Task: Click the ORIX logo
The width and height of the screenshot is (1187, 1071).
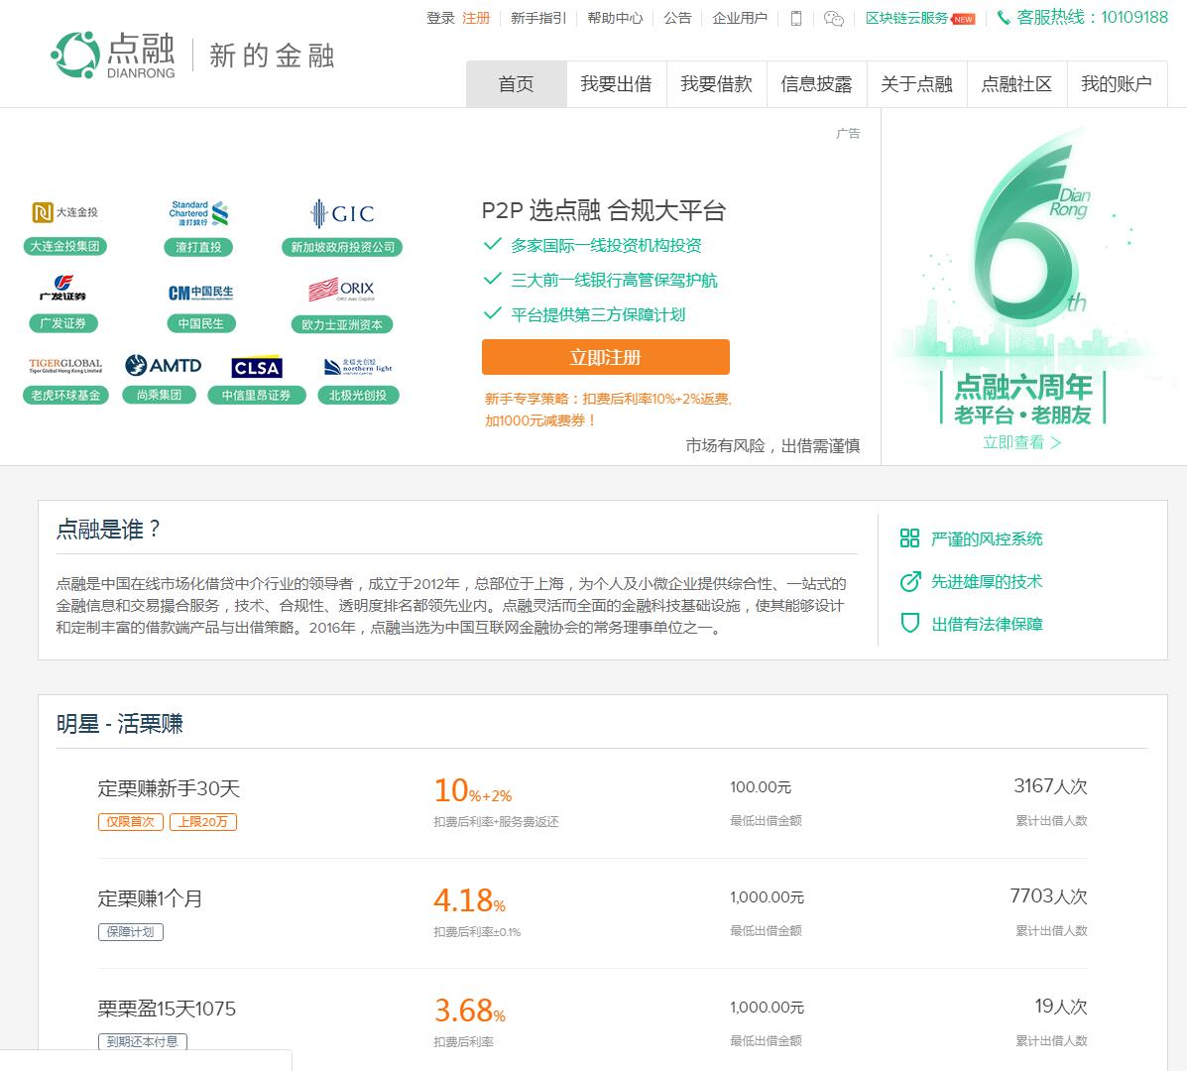Action: point(341,290)
